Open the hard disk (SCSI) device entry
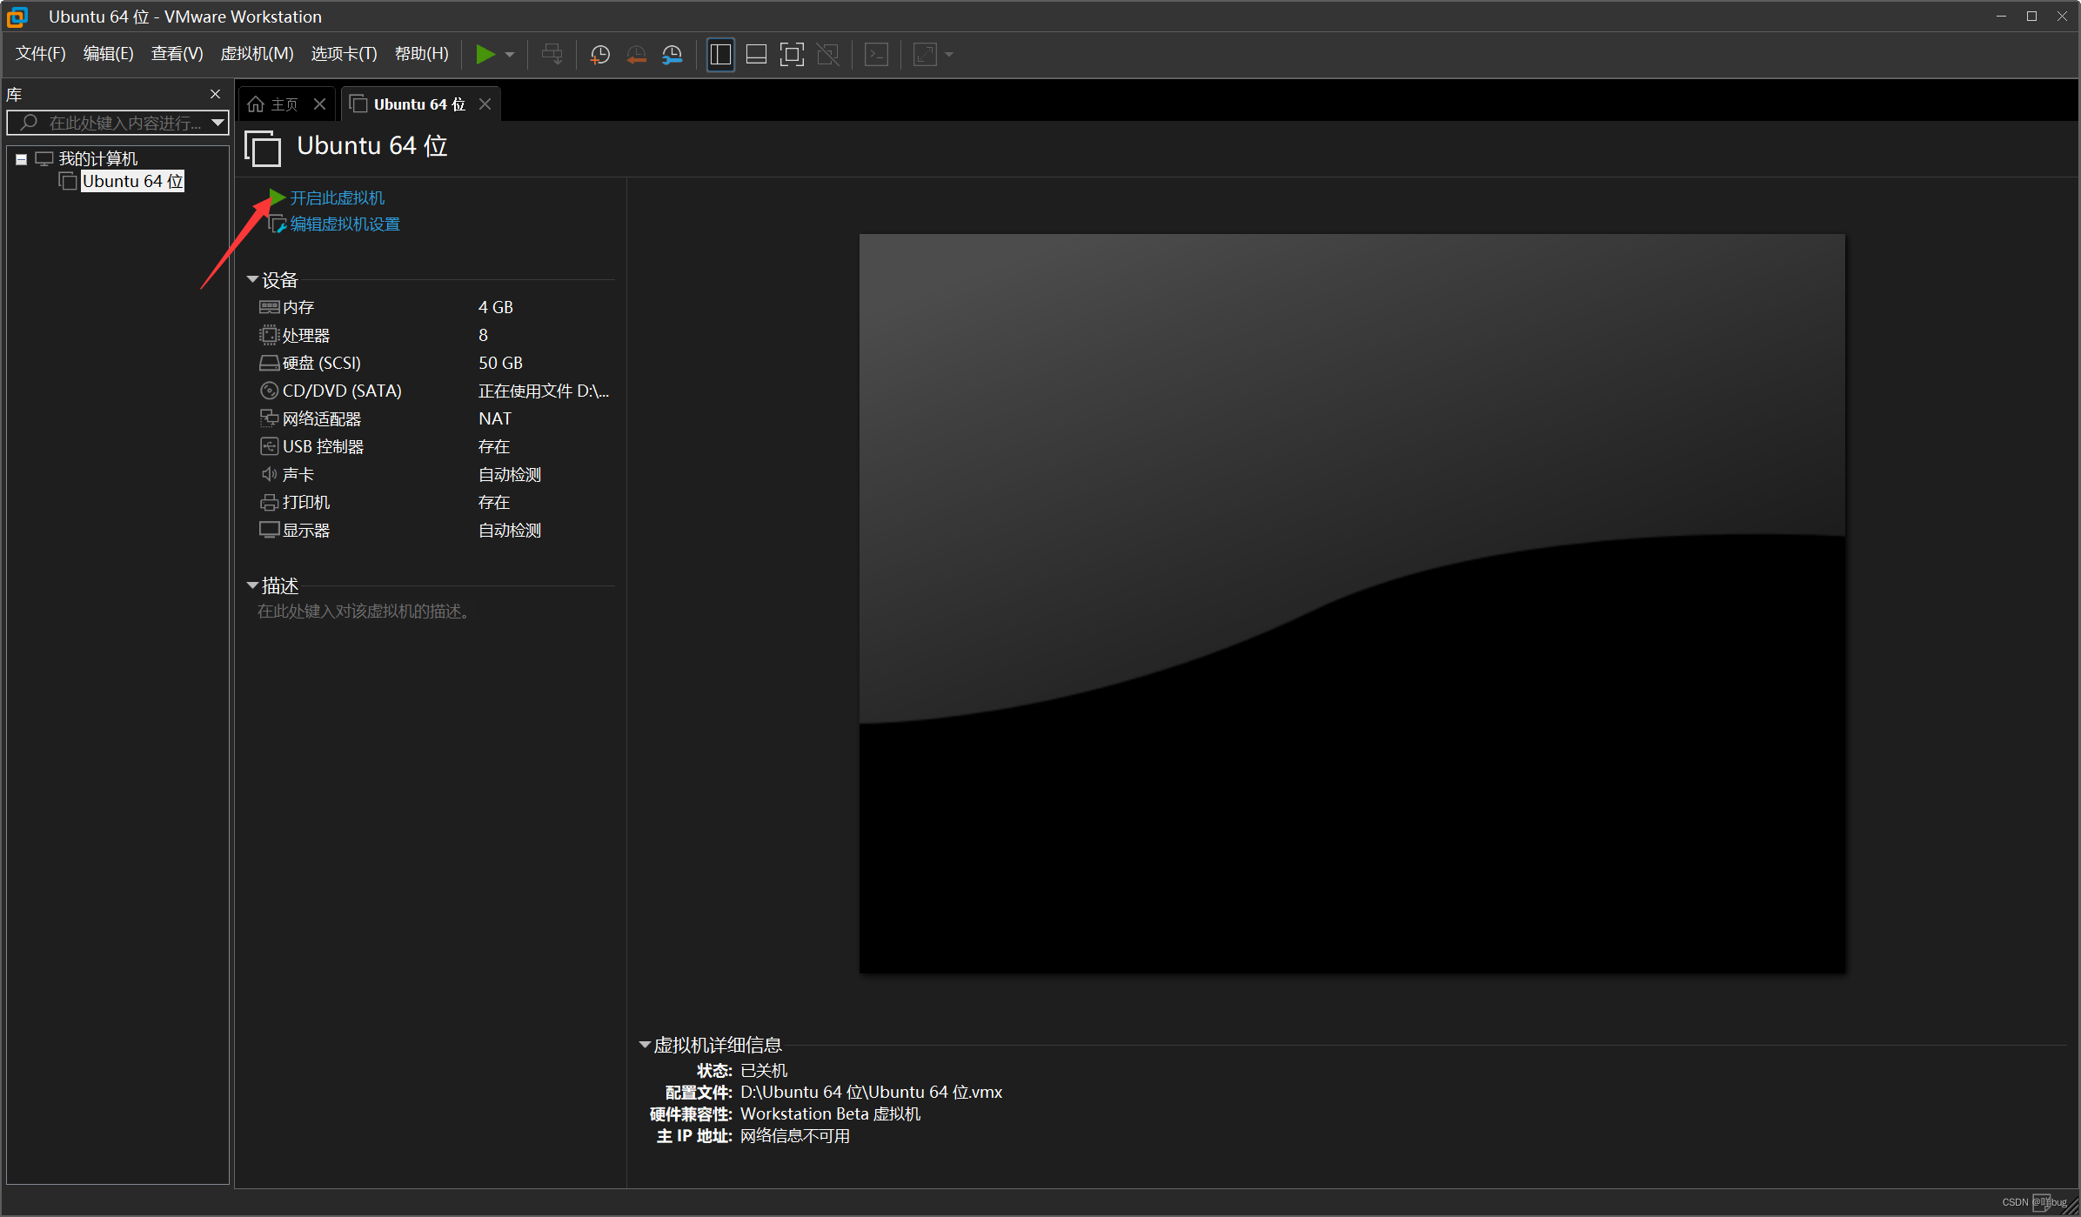 tap(321, 363)
